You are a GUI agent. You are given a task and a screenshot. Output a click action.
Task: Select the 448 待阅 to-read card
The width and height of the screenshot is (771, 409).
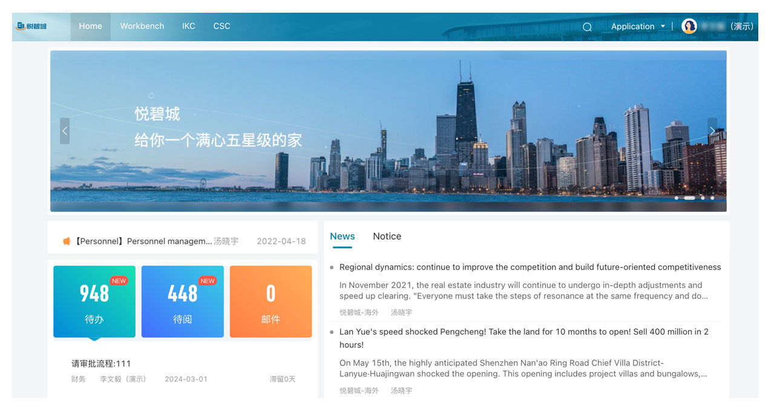click(x=182, y=302)
